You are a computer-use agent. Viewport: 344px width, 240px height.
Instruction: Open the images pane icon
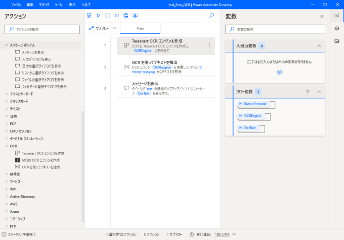click(x=337, y=41)
